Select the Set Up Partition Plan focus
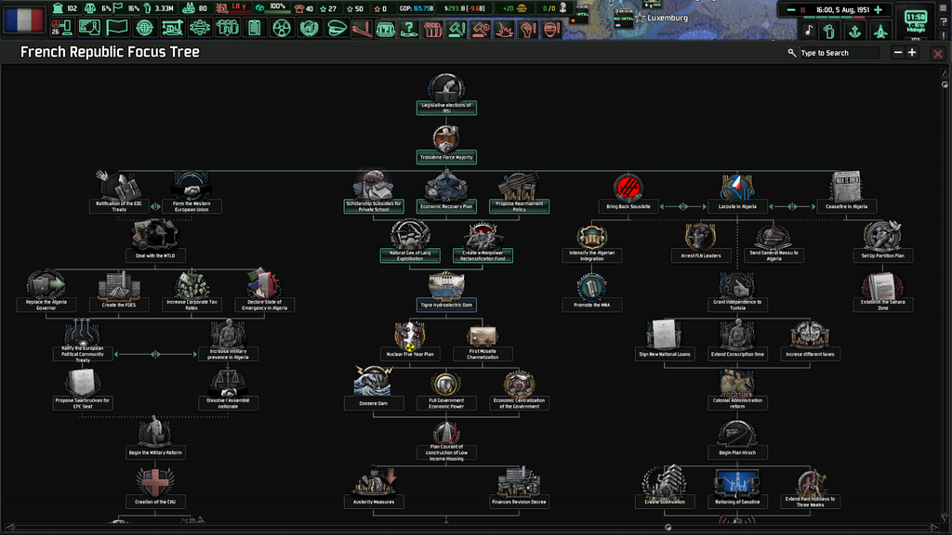952x535 pixels. coord(883,241)
